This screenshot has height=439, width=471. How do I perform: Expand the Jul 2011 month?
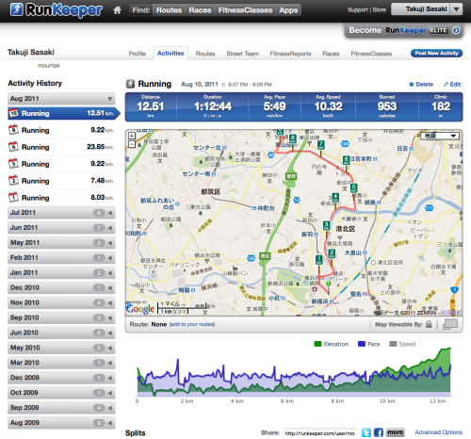(x=61, y=213)
